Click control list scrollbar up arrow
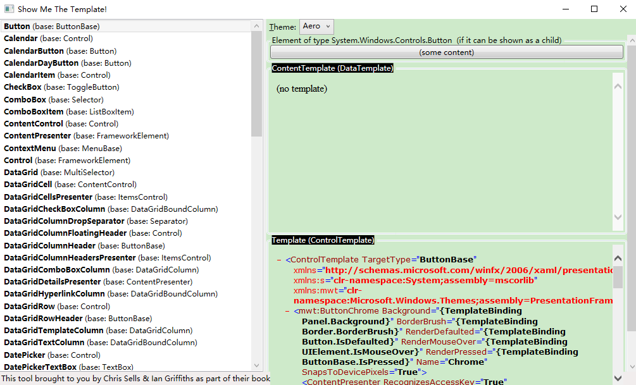Image resolution: width=636 pixels, height=385 pixels. 256,26
